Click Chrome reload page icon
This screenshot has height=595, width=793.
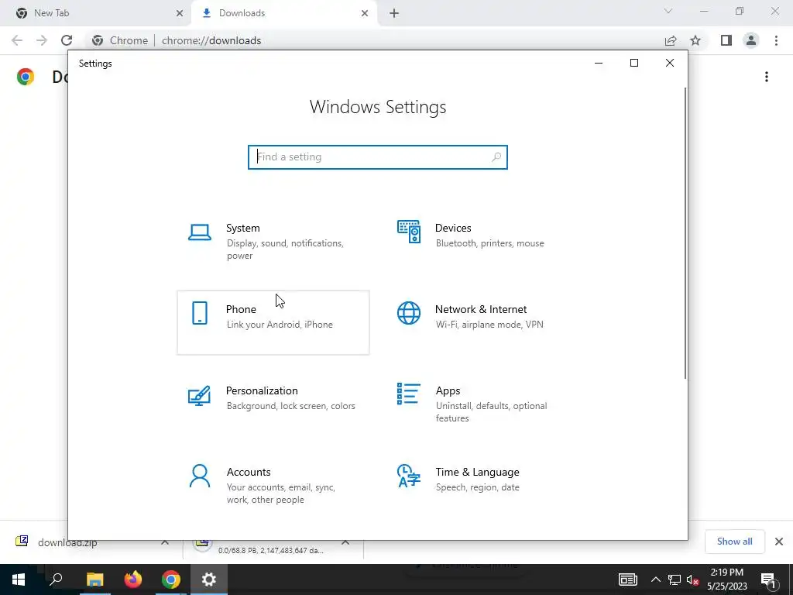tap(67, 40)
